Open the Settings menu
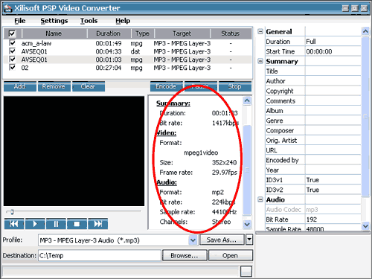This screenshot has width=372, height=279. tap(54, 21)
